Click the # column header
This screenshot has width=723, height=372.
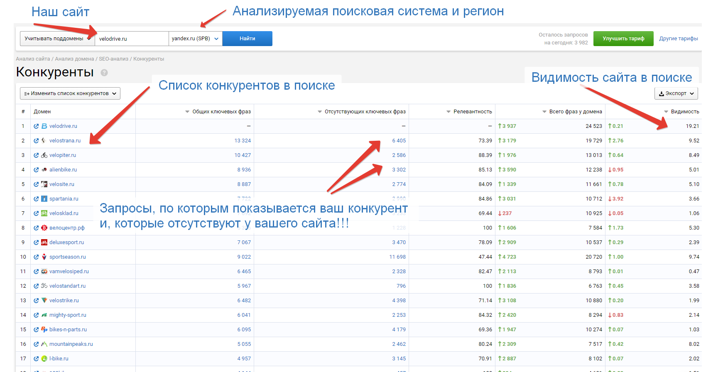23,112
